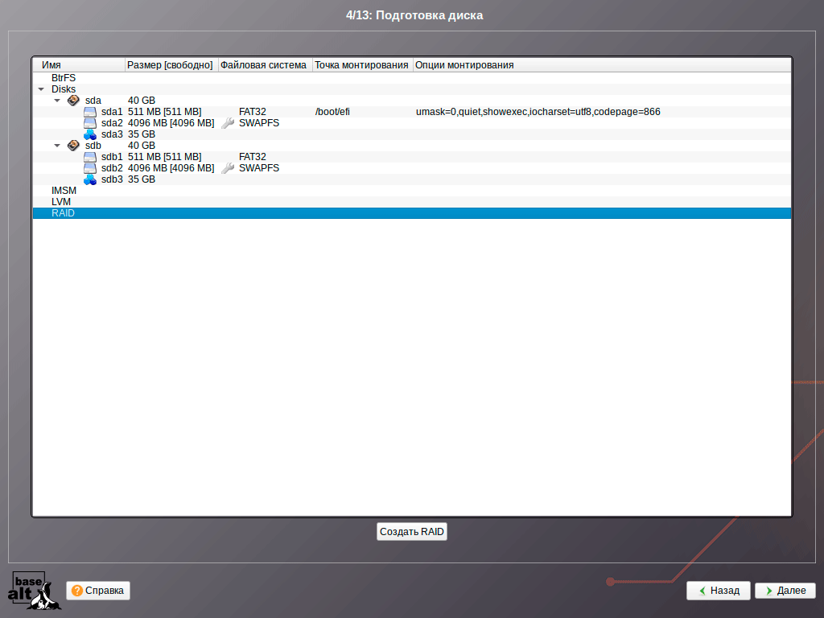Collapse the sdb disk node
Viewport: 824px width, 618px height.
click(x=57, y=146)
